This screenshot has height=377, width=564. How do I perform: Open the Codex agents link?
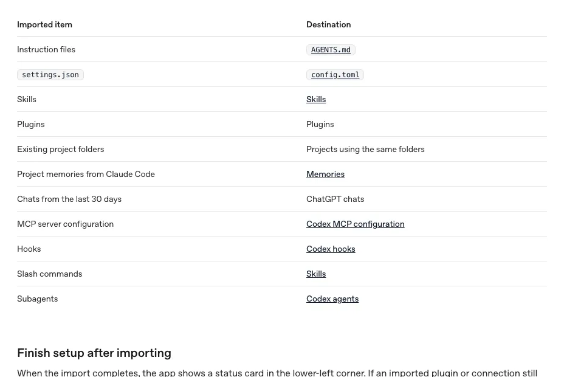[332, 299]
